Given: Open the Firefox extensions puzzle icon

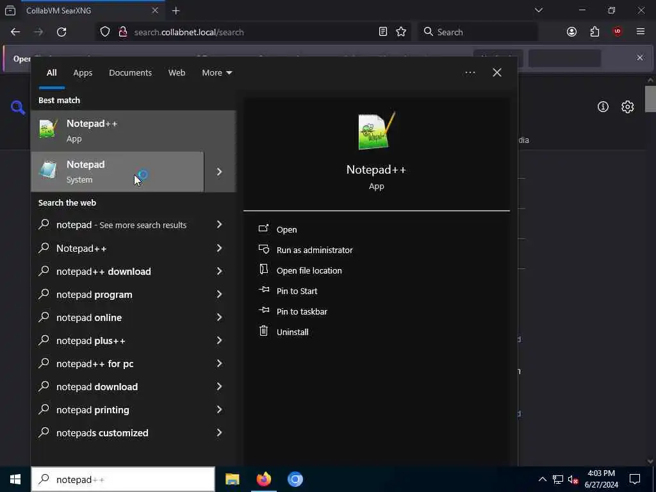Looking at the screenshot, I should tap(594, 32).
